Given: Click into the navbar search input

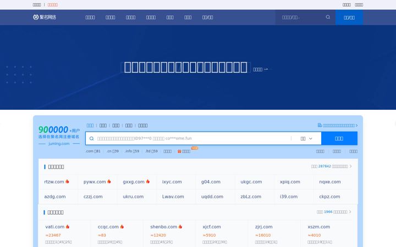Looking at the screenshot, I should 302,18.
